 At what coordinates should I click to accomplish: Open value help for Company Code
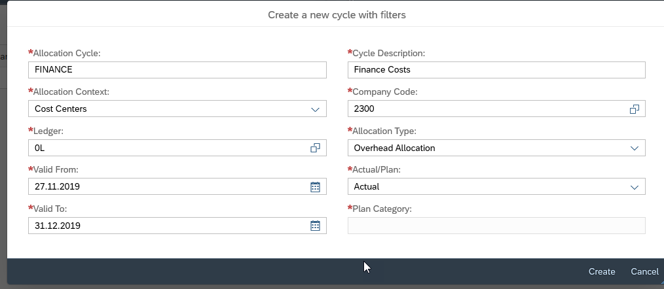click(634, 109)
